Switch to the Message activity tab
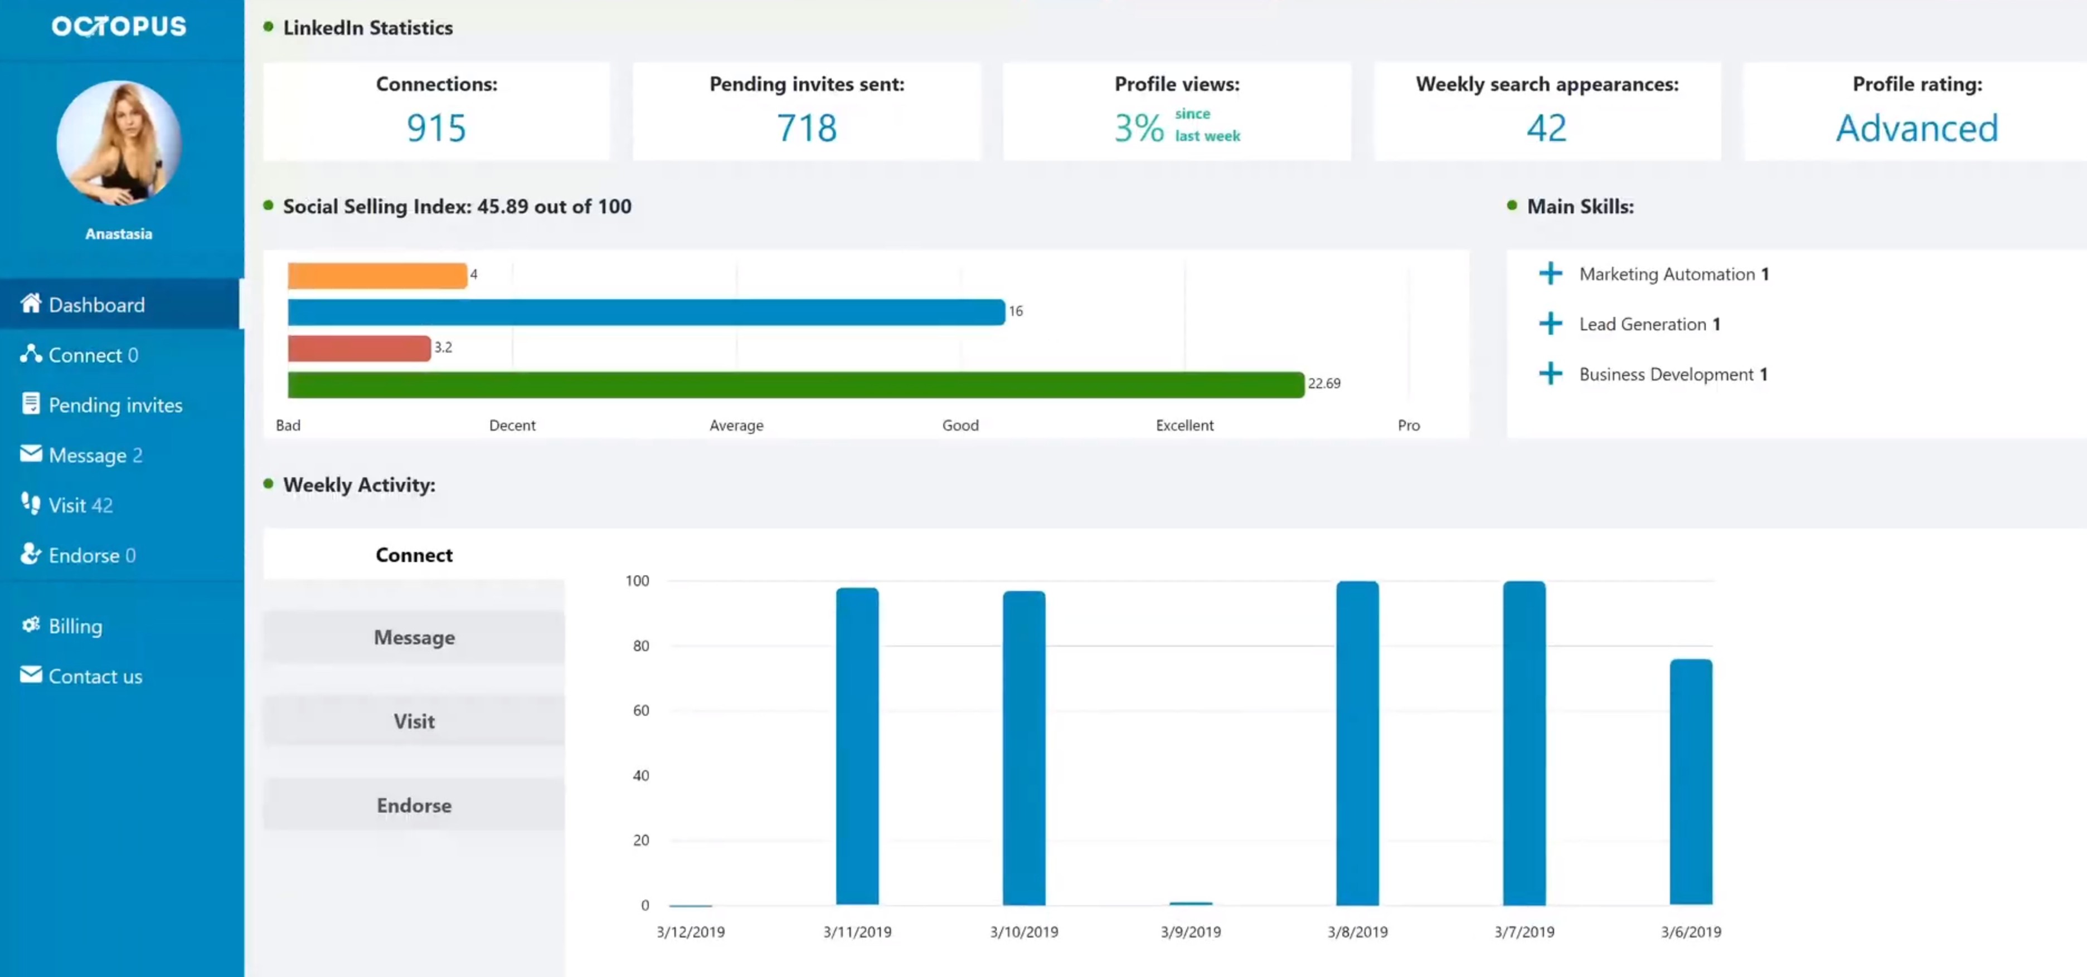Image resolution: width=2087 pixels, height=977 pixels. 413,637
